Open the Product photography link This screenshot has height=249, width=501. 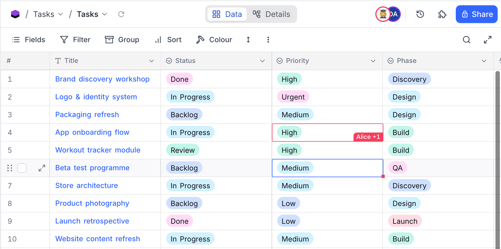tap(92, 203)
